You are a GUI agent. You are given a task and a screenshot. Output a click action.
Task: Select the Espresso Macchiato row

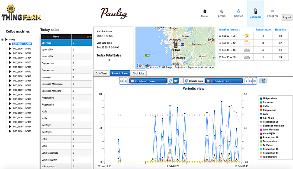[x=66, y=84]
